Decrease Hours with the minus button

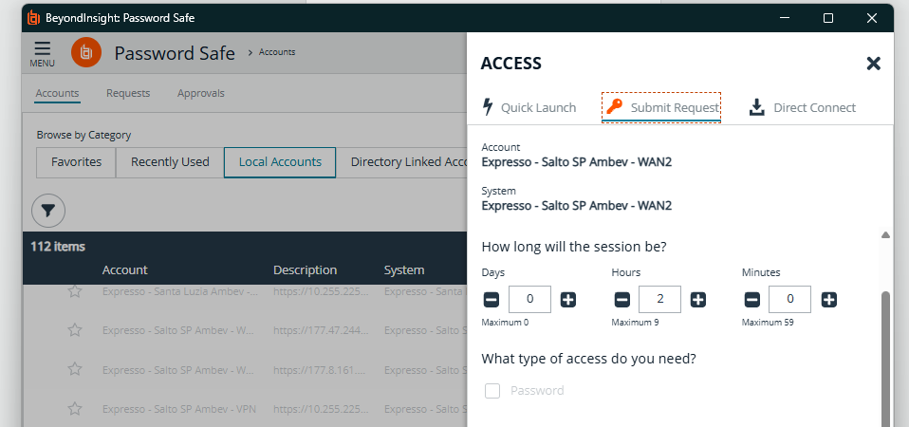click(621, 300)
